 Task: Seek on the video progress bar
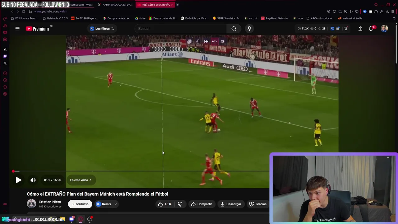coord(141,171)
